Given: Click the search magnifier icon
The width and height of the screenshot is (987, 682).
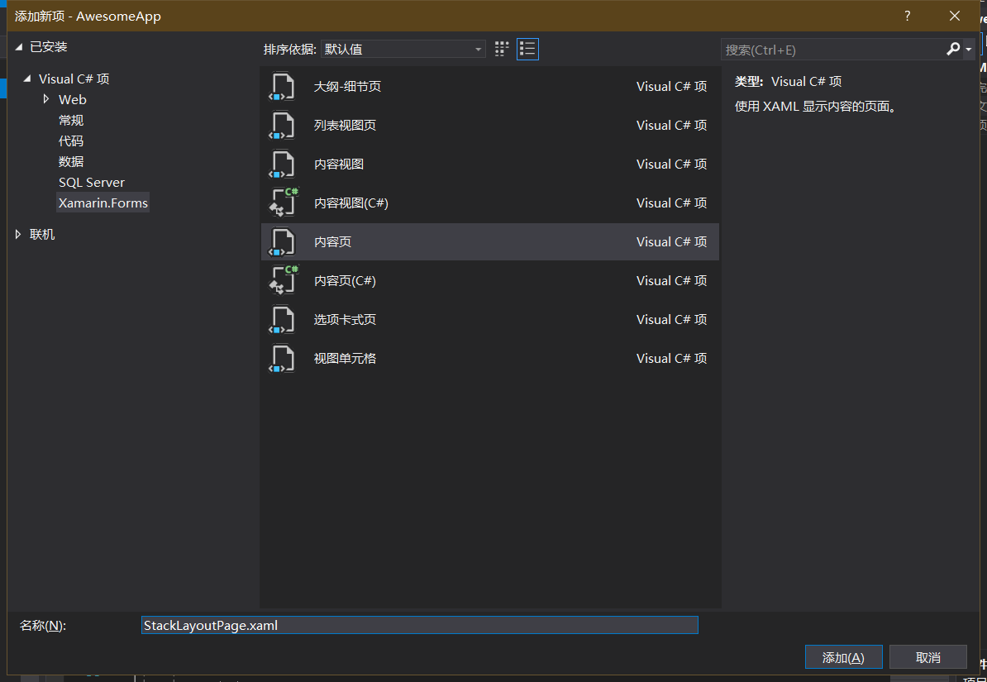Looking at the screenshot, I should (953, 49).
